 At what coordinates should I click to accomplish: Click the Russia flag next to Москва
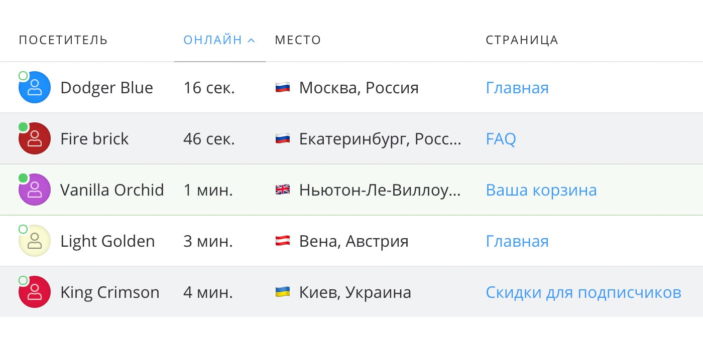click(283, 87)
